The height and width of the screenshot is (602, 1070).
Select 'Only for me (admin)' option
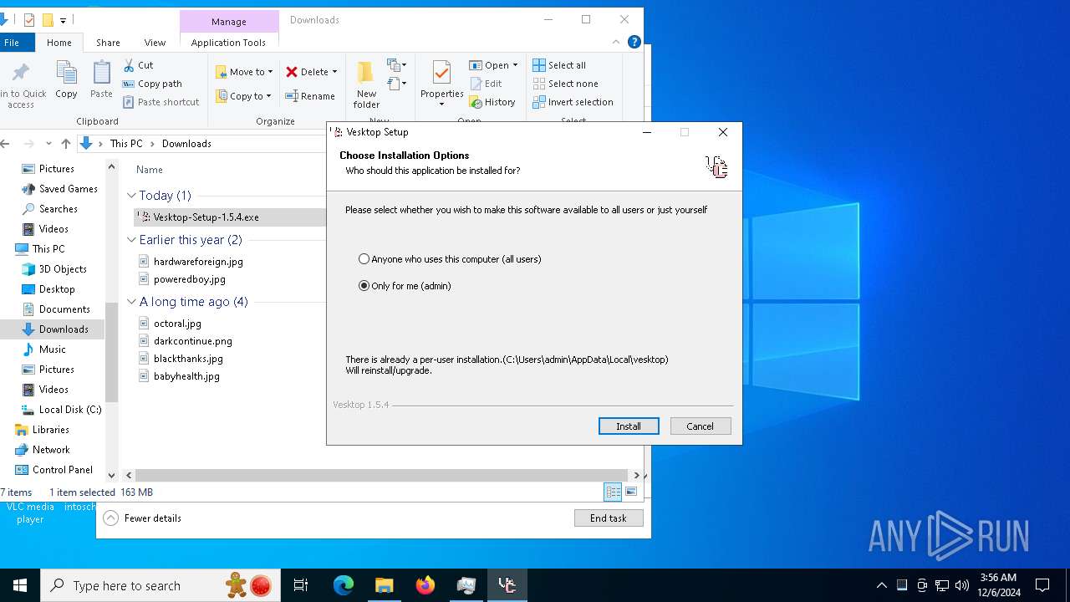(405, 286)
